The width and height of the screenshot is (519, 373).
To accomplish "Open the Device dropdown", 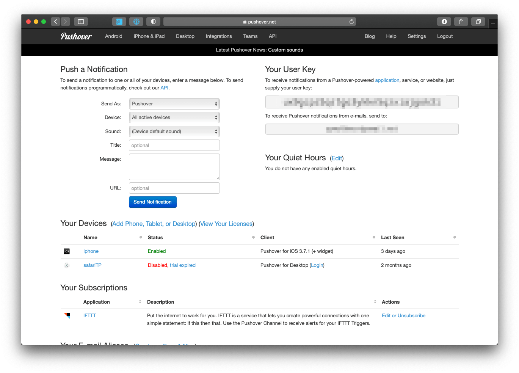I will pyautogui.click(x=174, y=118).
